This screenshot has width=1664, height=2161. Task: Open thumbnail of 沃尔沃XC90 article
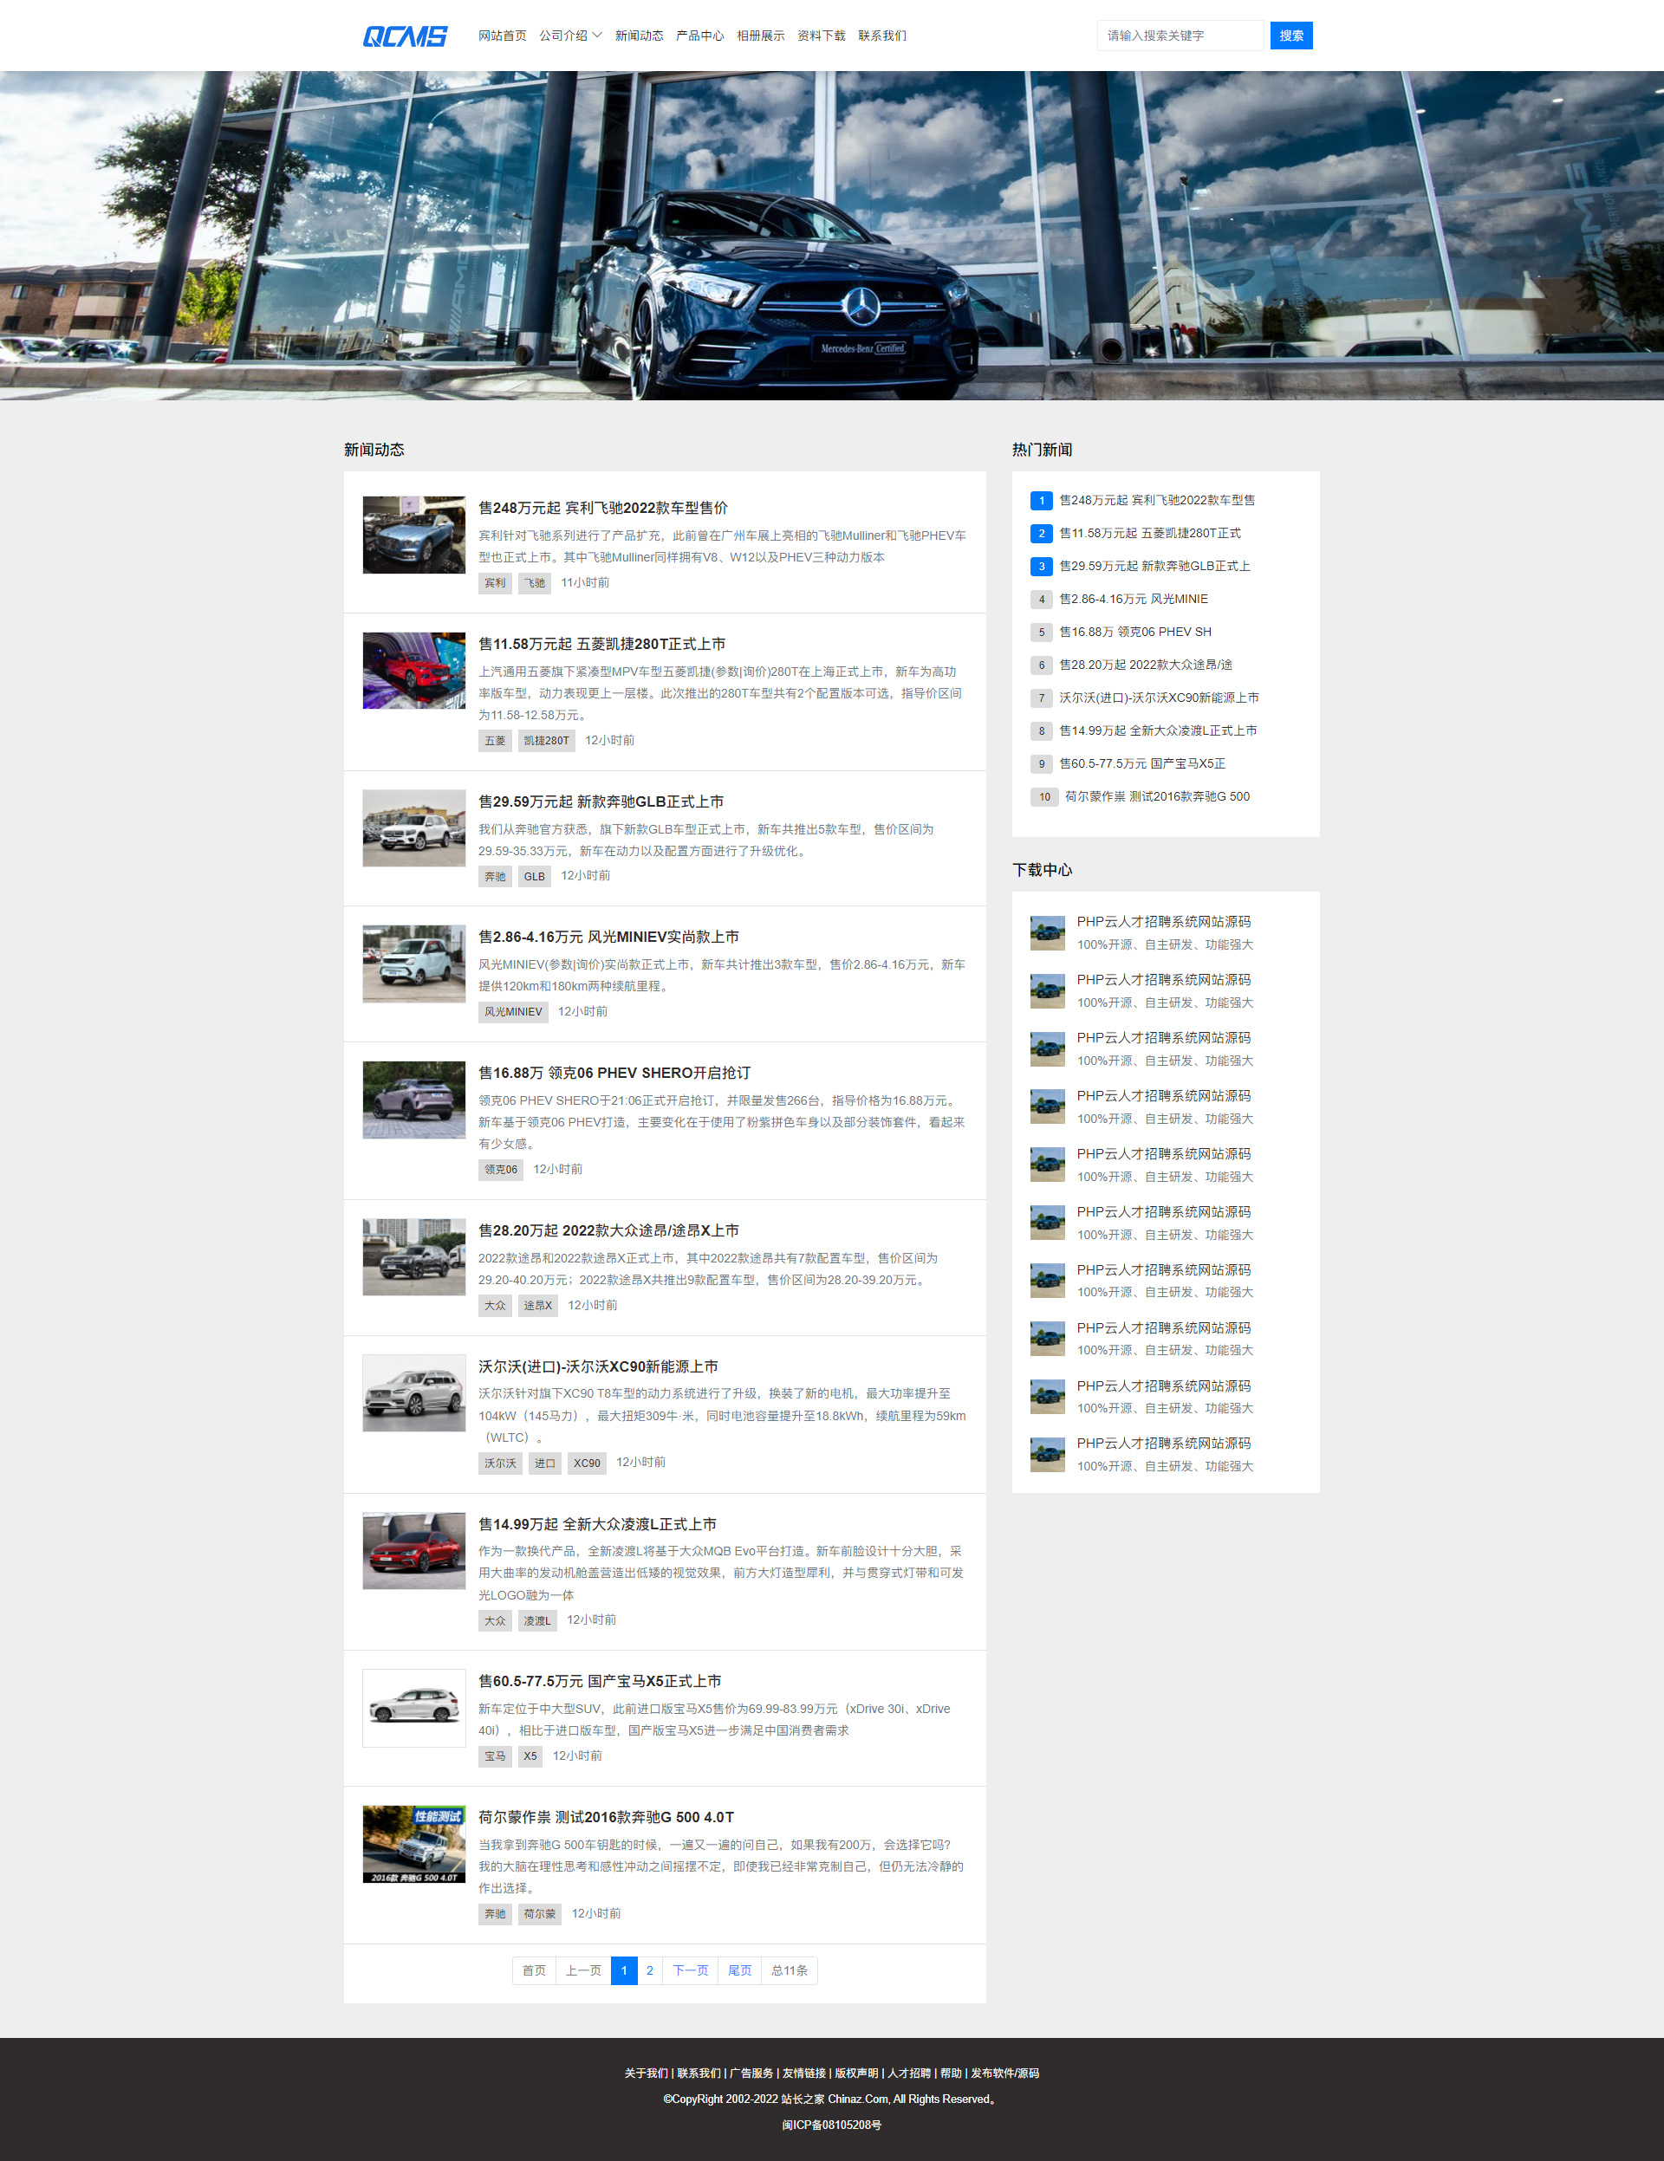[413, 1392]
